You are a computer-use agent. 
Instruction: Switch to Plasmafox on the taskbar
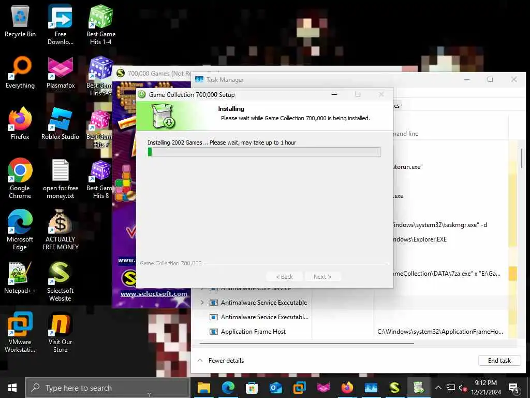click(x=323, y=388)
